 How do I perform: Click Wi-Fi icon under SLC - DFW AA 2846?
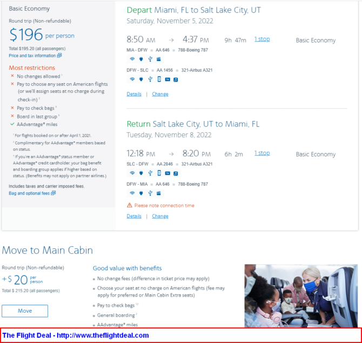[132, 173]
